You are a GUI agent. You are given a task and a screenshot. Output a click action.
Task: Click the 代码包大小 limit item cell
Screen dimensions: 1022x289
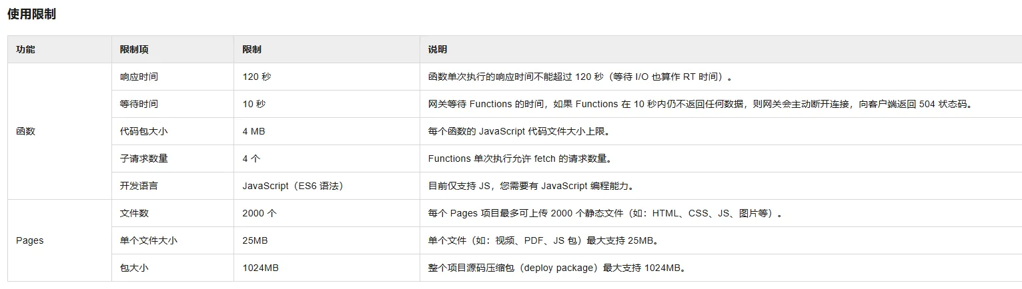click(143, 131)
